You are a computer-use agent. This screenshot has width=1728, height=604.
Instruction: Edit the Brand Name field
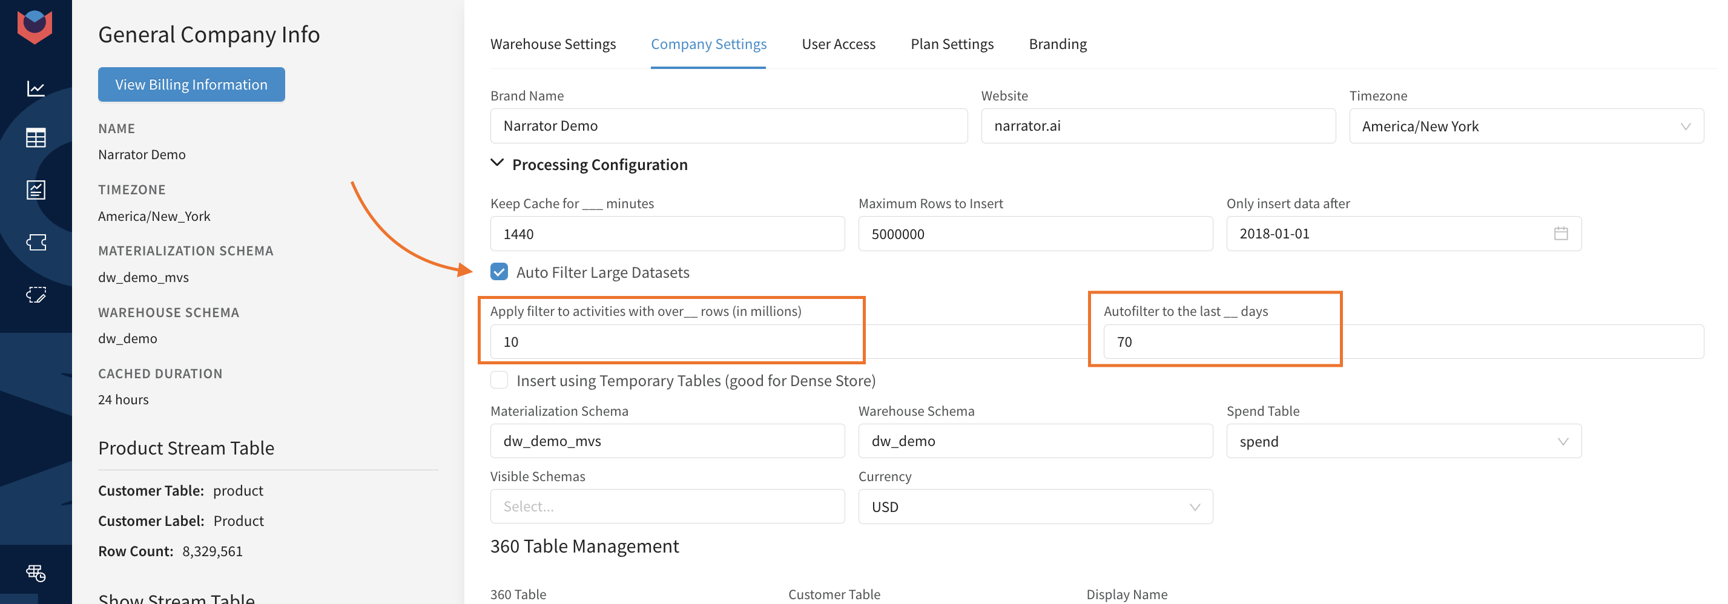pyautogui.click(x=728, y=126)
